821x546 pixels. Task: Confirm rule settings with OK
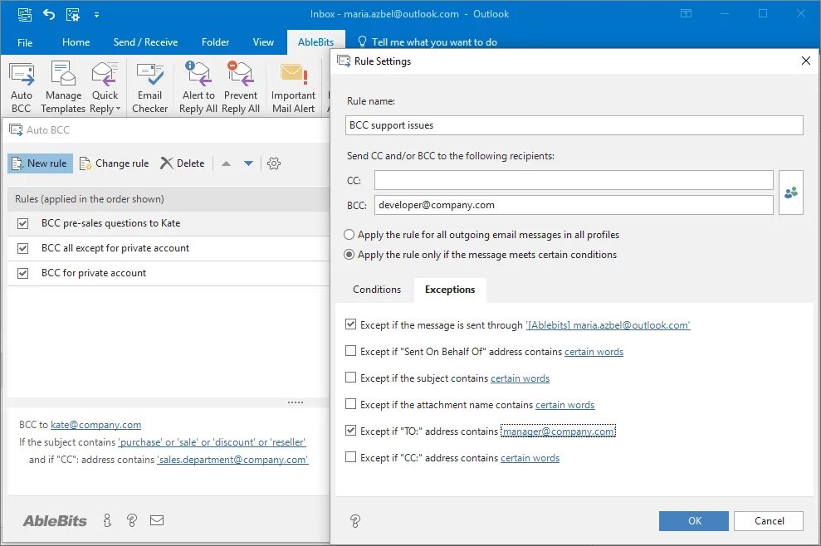pos(694,521)
